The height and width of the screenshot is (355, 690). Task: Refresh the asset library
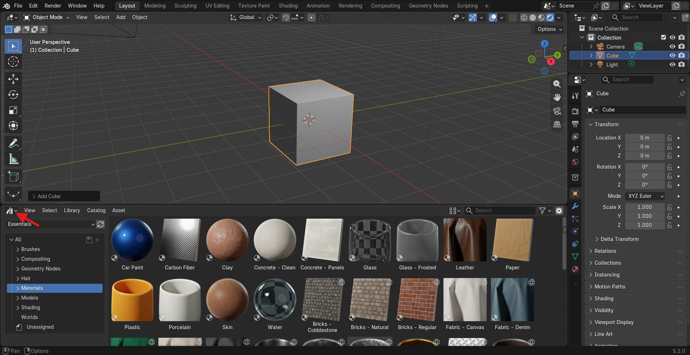(101, 224)
